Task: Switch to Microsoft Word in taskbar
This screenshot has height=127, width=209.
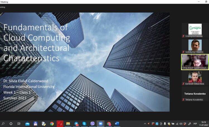Action: pos(117,124)
